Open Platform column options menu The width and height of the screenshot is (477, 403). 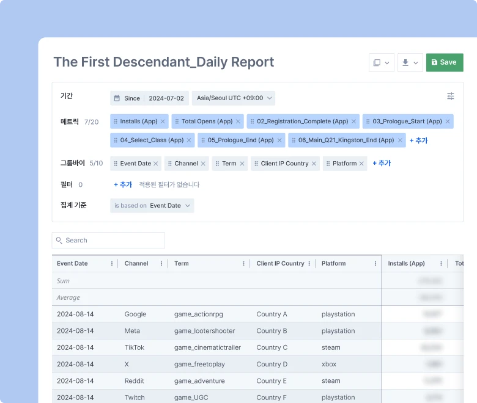pos(375,264)
